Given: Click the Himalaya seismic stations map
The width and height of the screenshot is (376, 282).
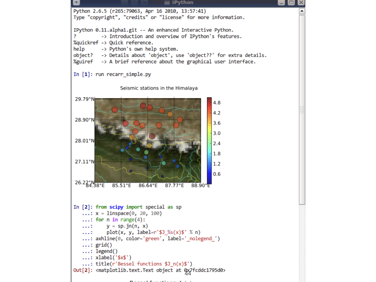Looking at the screenshot, I should (148, 140).
